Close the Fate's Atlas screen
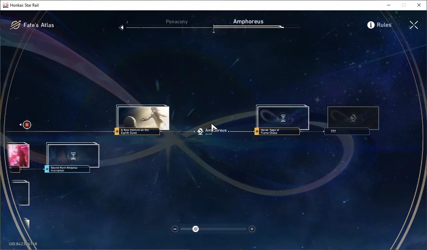Viewport: 427px width, 250px height. (414, 25)
